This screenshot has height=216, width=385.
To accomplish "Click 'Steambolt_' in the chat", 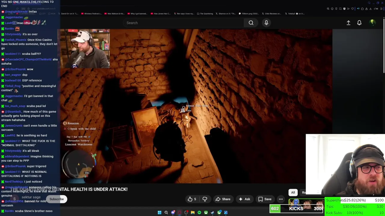I will pos(14,112).
